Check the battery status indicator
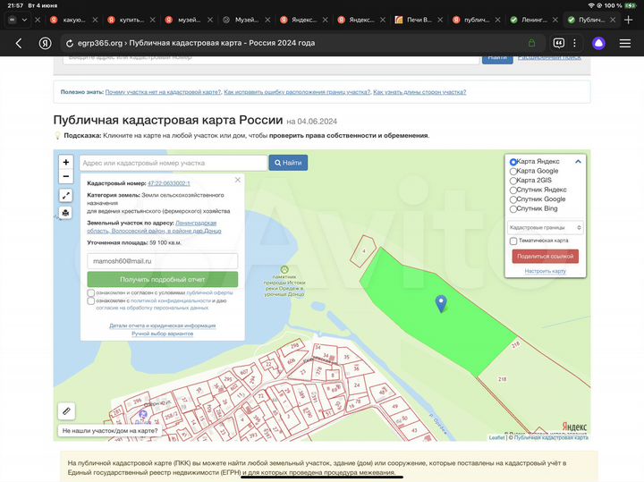 (630, 5)
